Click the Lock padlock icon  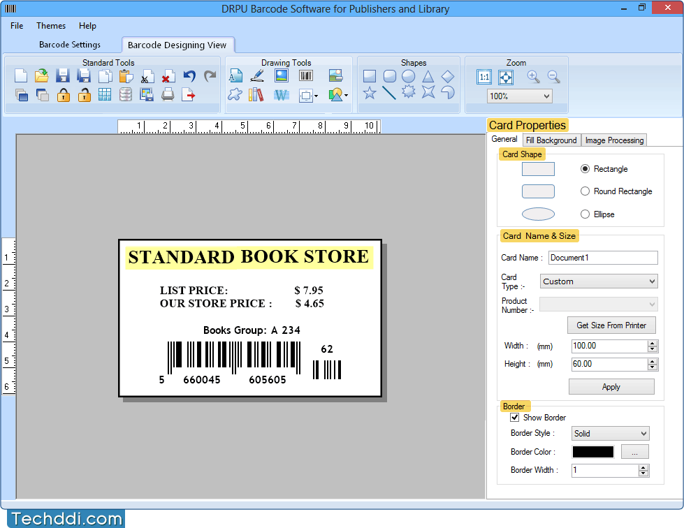click(x=64, y=94)
